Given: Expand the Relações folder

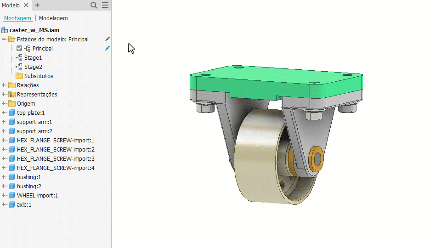Looking at the screenshot, I should click(4, 85).
